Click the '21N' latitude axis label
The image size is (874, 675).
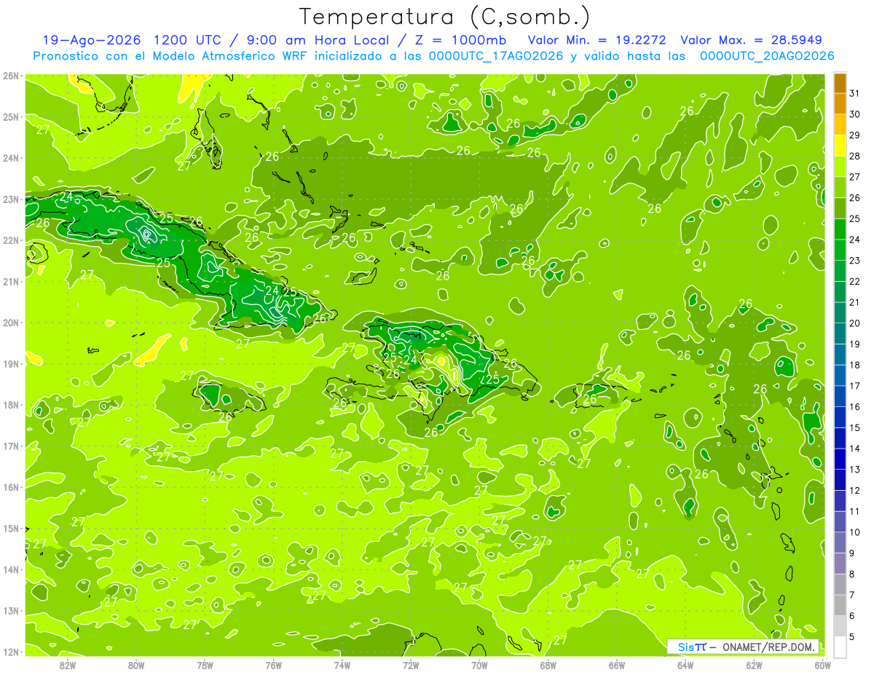pos(11,281)
